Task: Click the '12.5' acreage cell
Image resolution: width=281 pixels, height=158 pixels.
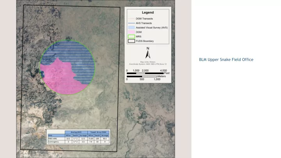Action: point(83,138)
